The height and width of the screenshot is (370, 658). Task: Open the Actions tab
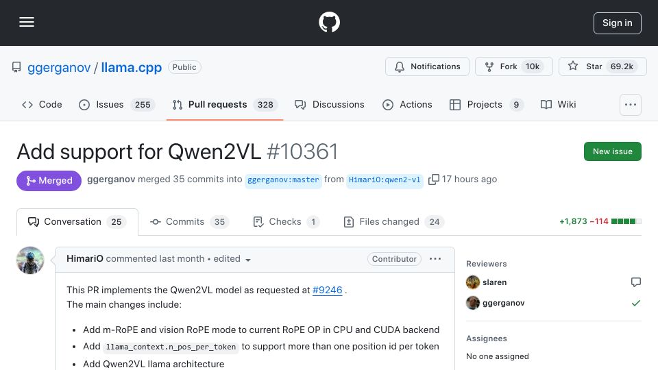pyautogui.click(x=407, y=104)
